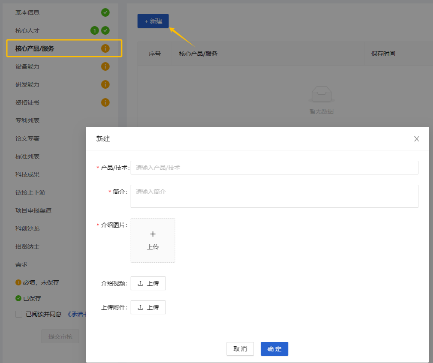The image size is (433, 363).
Task: Tick the 已阅读并同意 checkbox
Action: pyautogui.click(x=19, y=314)
